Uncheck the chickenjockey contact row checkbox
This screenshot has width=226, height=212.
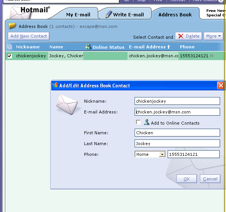tap(10, 56)
